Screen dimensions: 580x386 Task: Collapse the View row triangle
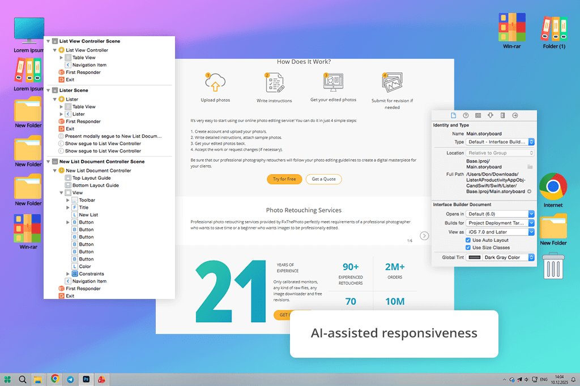[x=61, y=193]
